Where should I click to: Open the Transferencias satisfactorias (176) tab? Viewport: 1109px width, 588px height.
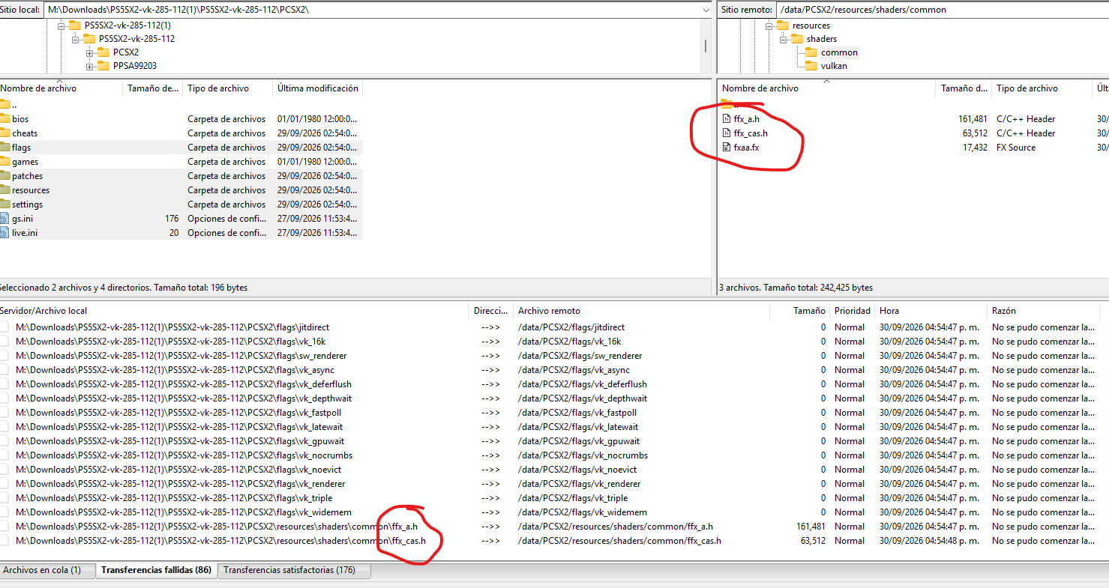(293, 571)
